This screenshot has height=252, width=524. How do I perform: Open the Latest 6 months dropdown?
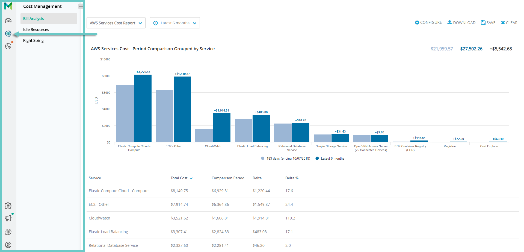coord(175,23)
